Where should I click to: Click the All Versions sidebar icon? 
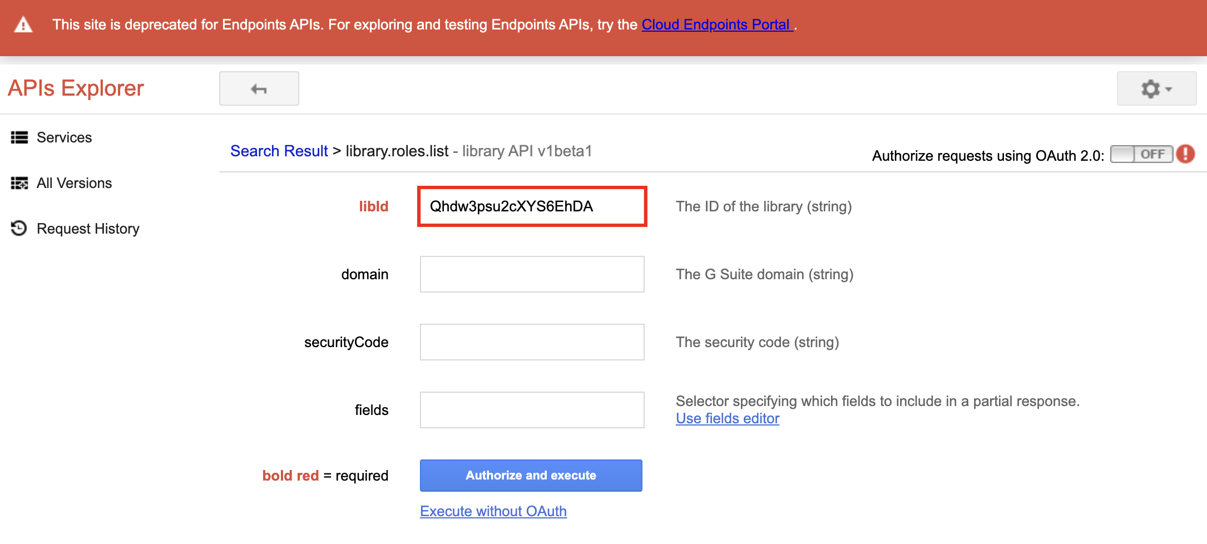tap(19, 183)
